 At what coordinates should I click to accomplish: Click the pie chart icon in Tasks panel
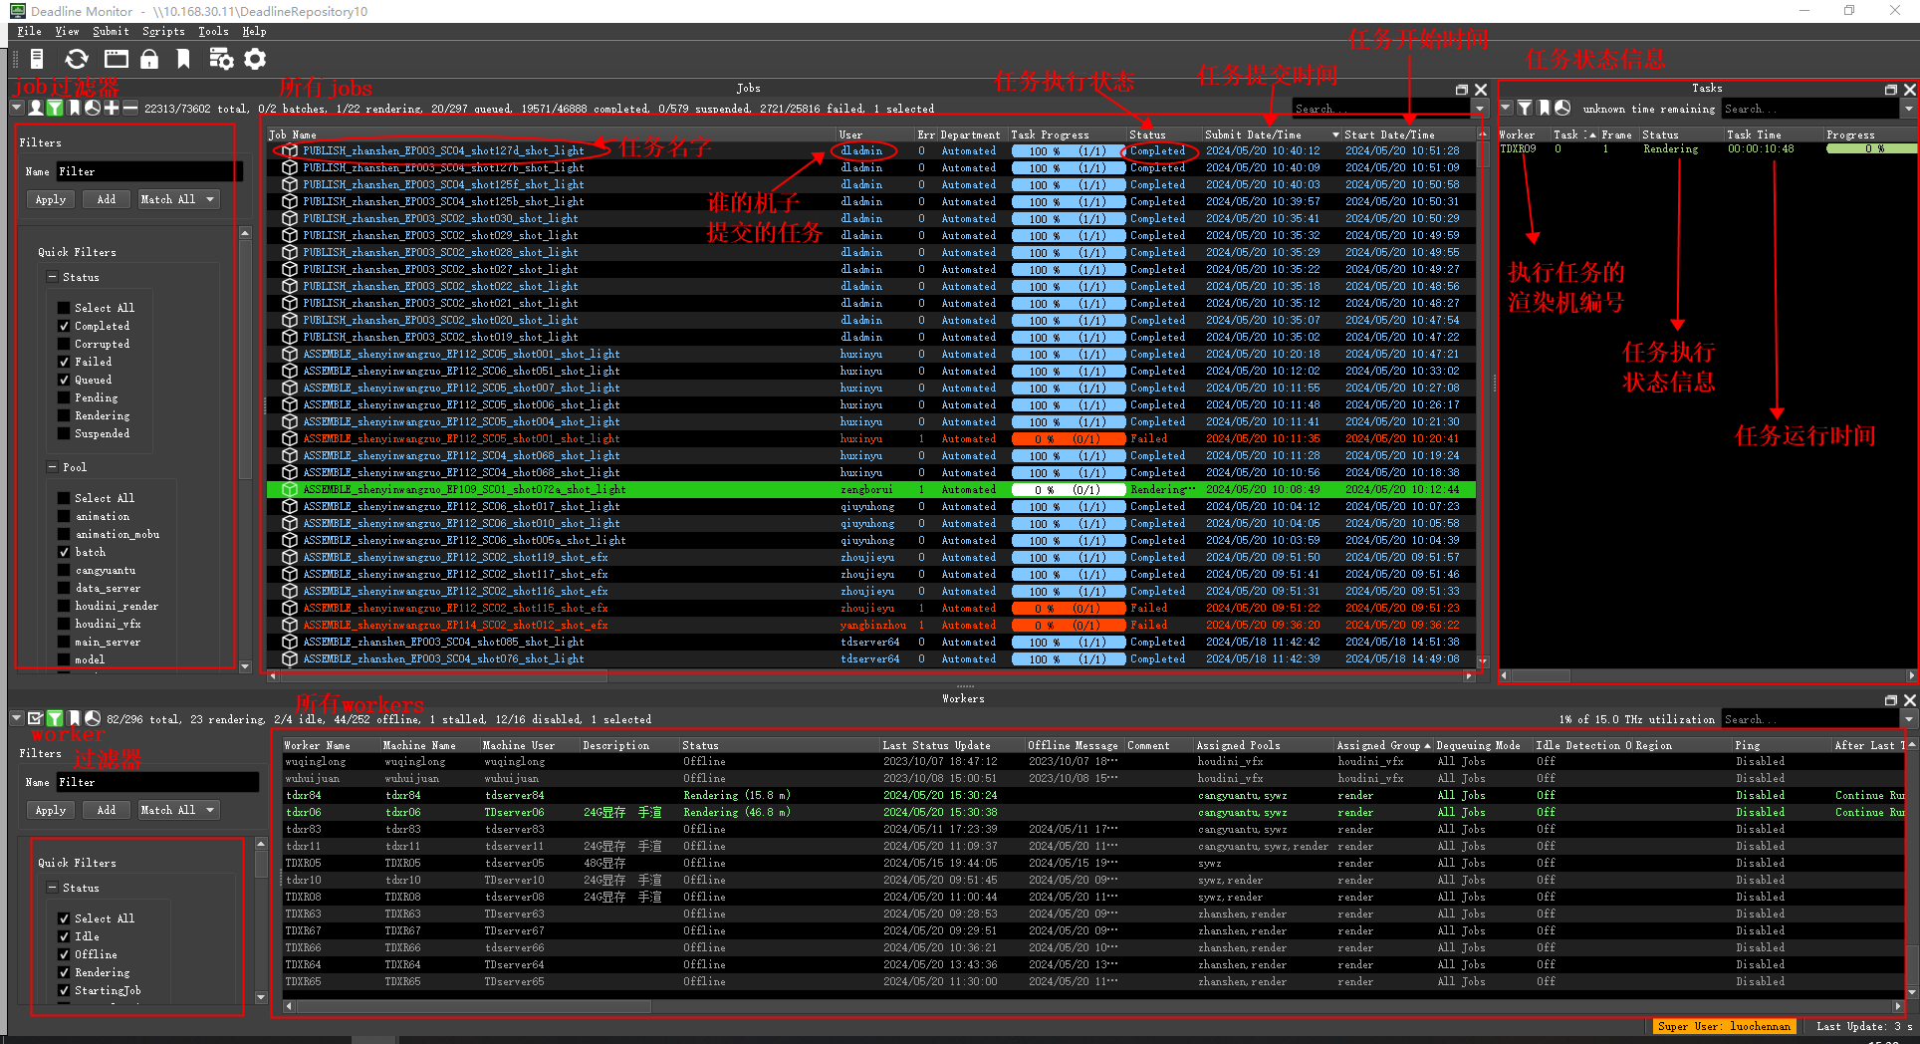(1562, 108)
